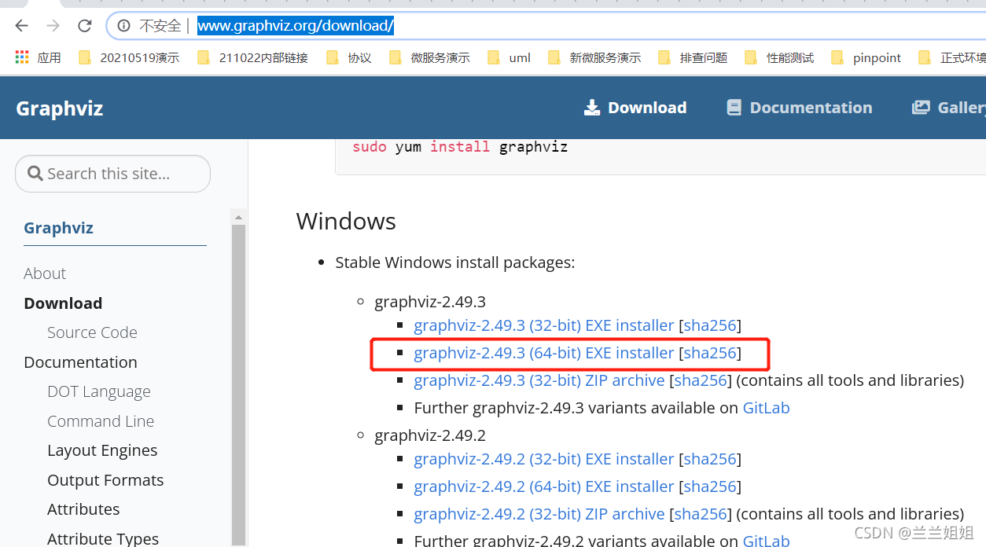This screenshot has height=547, width=986.
Task: Open Attribute Types sidebar entry
Action: pyautogui.click(x=103, y=538)
